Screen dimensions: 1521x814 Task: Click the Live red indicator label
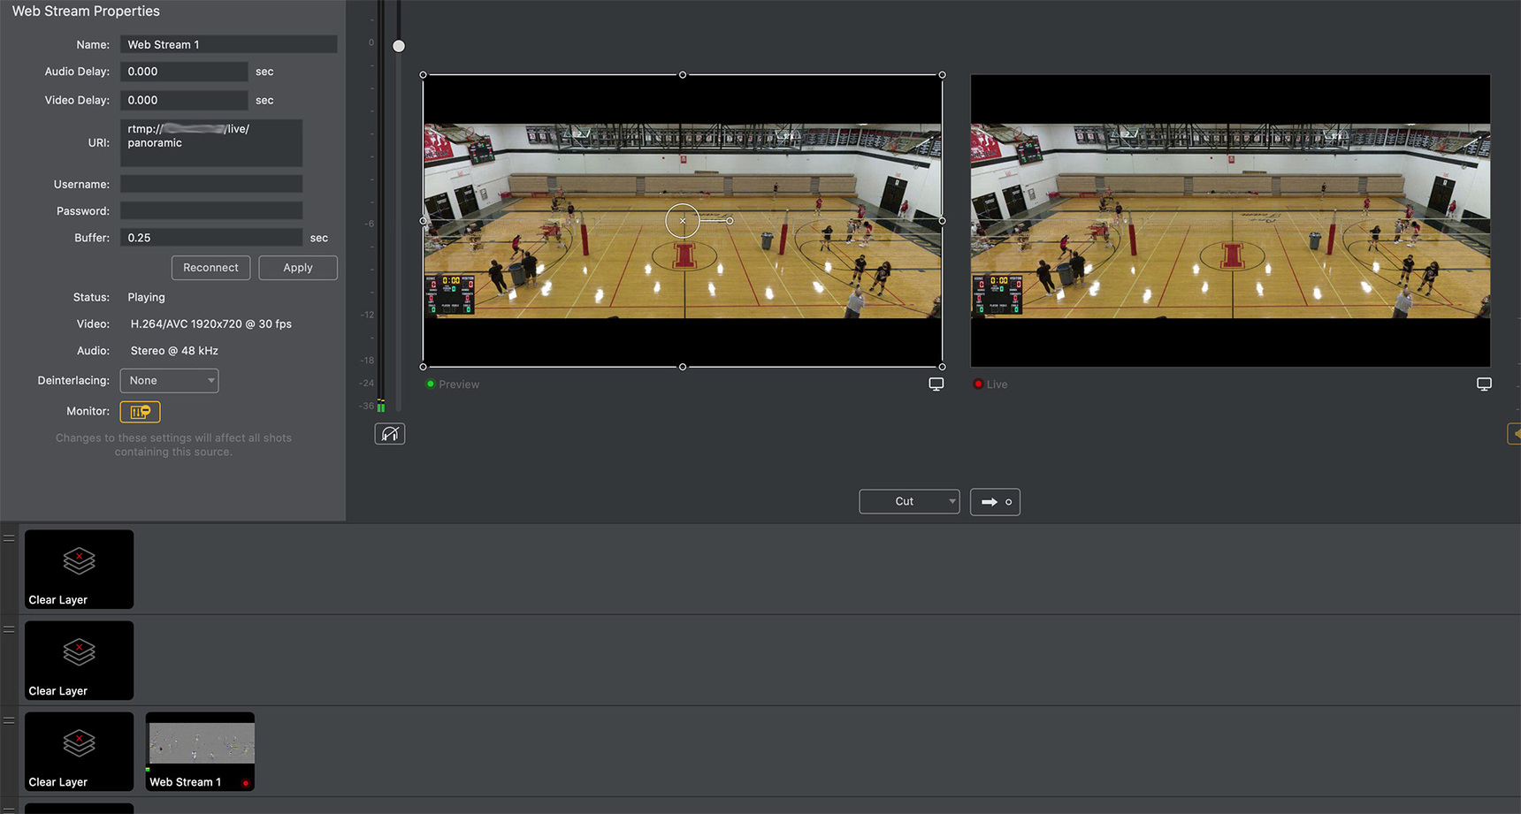coord(990,384)
